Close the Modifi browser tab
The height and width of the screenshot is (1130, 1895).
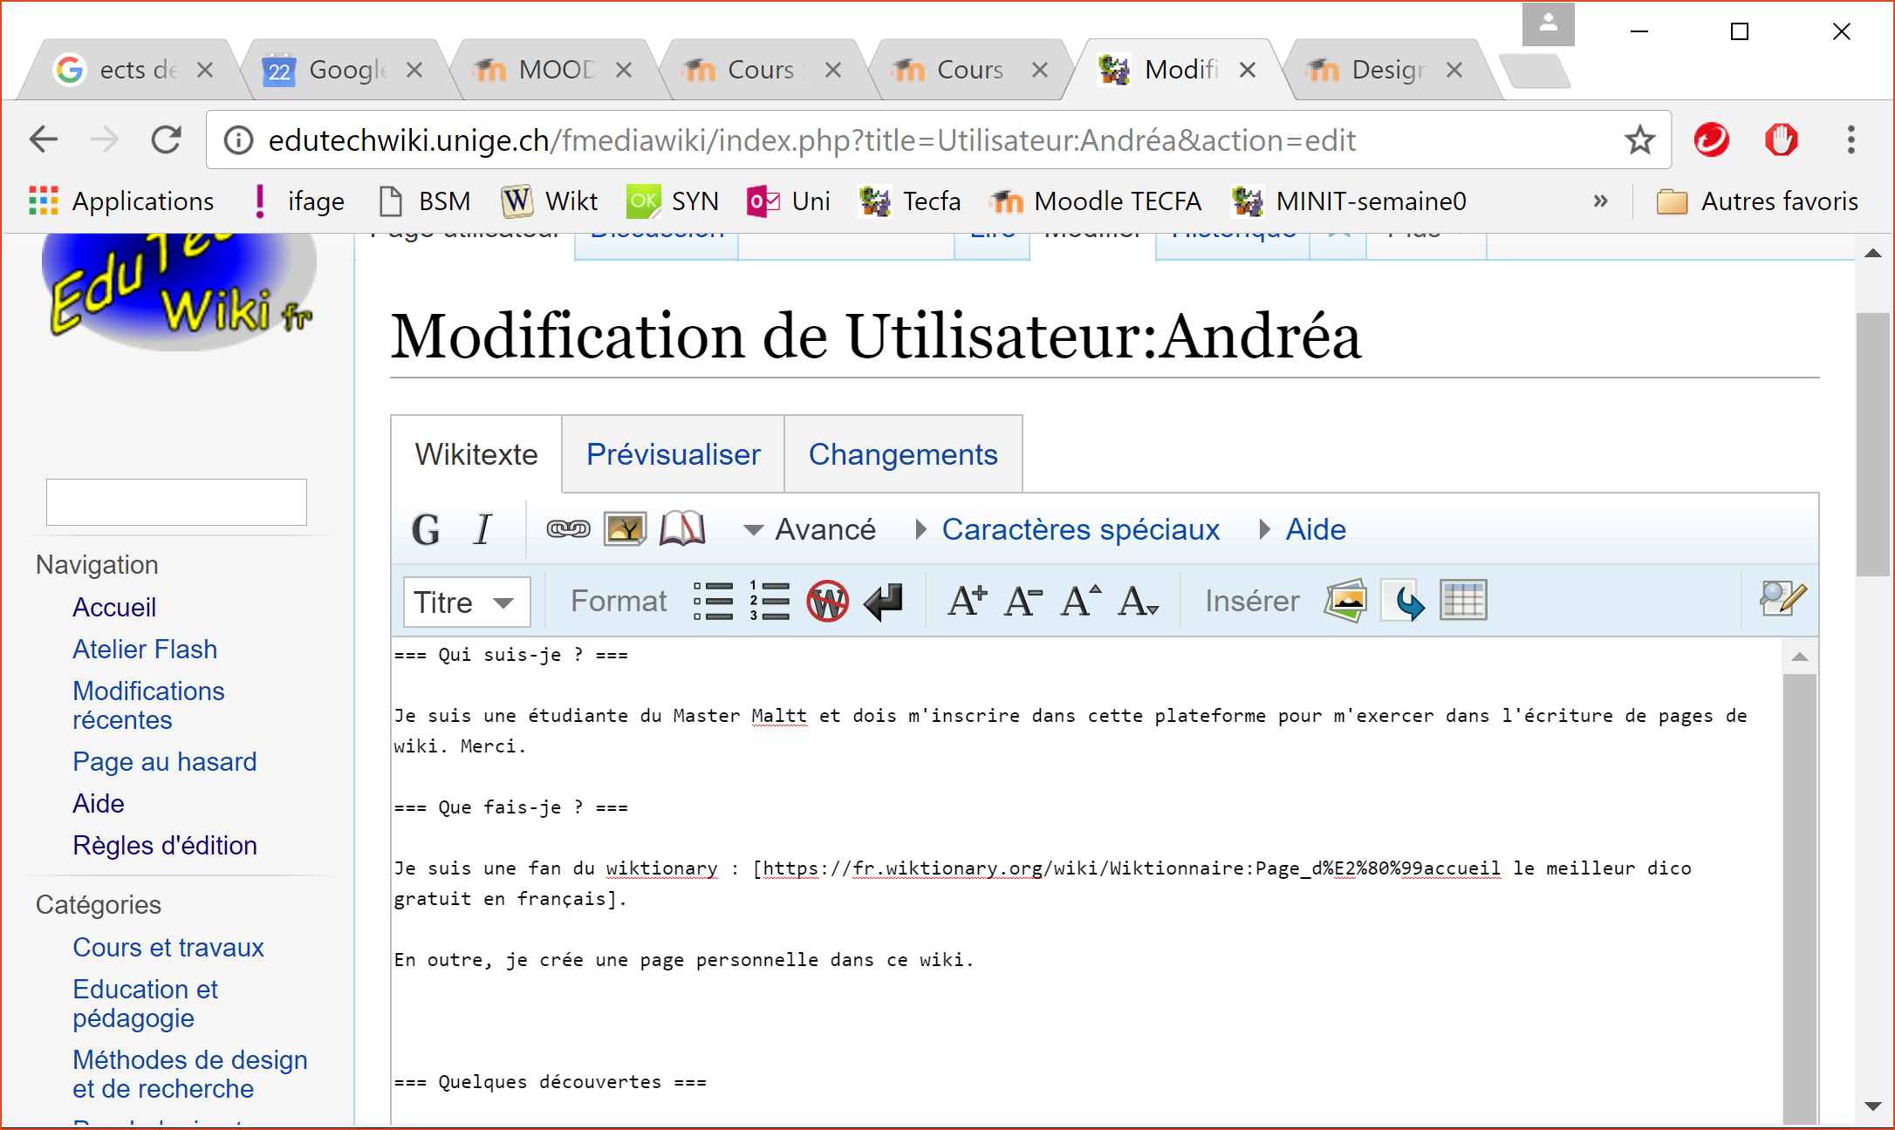[1248, 70]
